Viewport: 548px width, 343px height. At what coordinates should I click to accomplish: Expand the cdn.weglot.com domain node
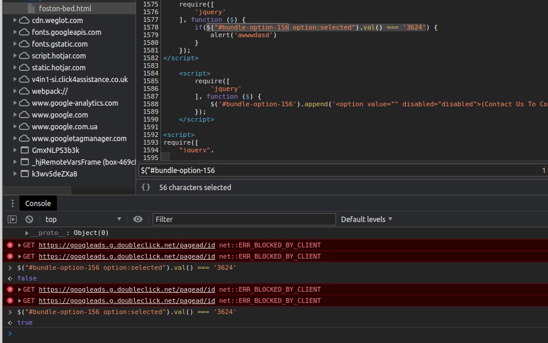[15, 20]
